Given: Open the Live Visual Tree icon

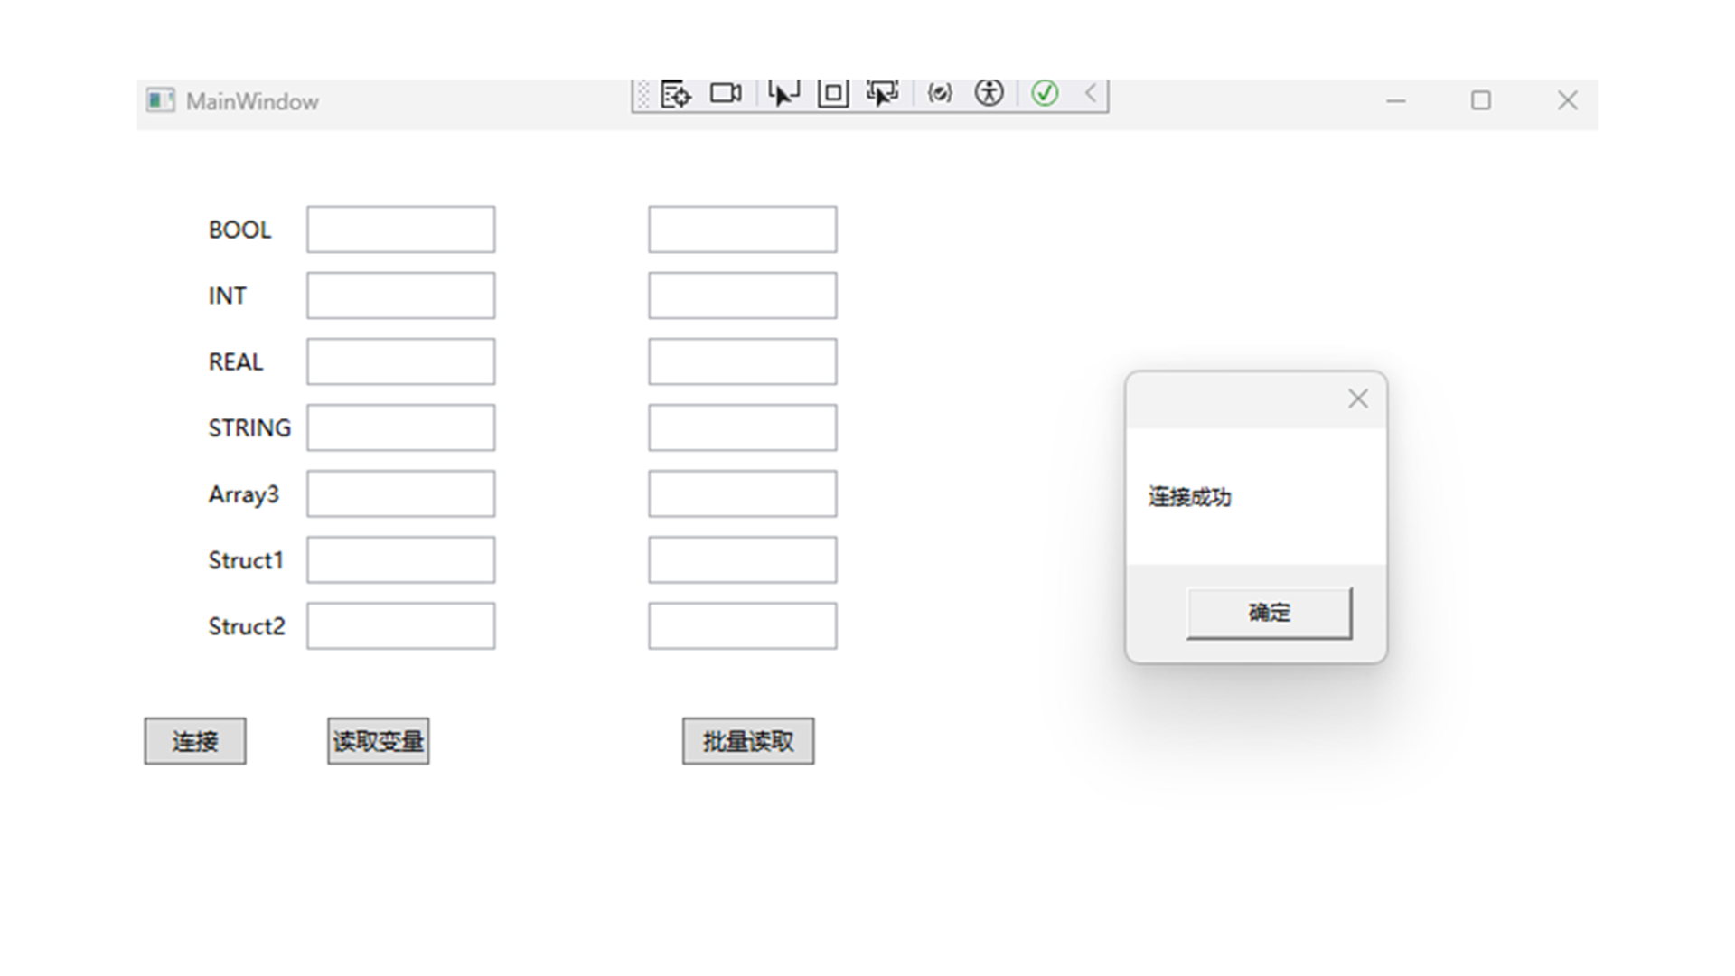Looking at the screenshot, I should (x=675, y=93).
